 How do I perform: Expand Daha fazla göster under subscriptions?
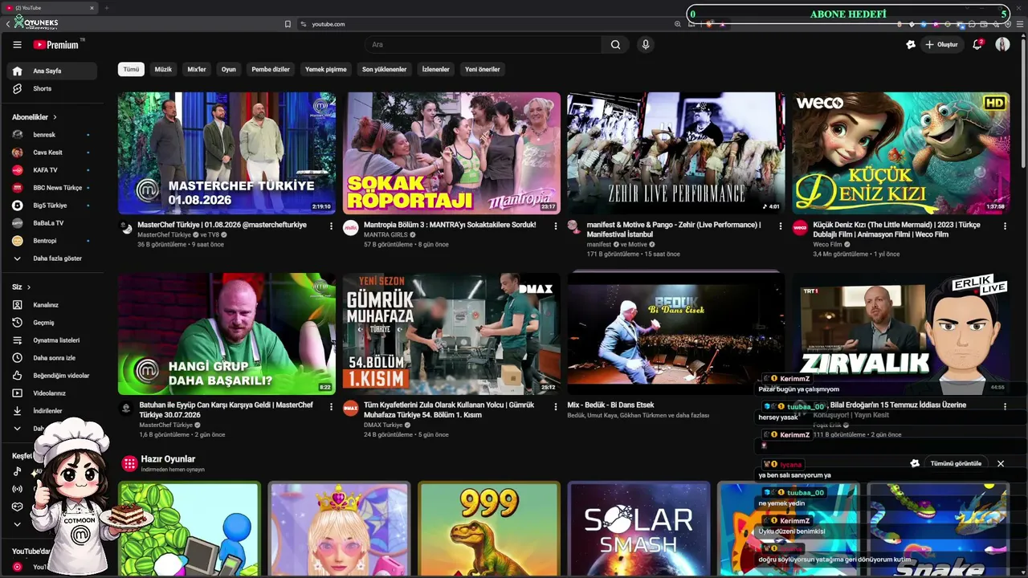(52, 258)
